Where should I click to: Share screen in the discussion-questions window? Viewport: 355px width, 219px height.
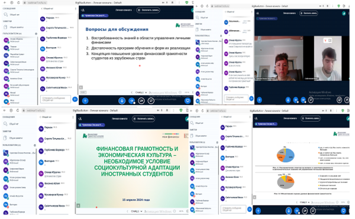click(151, 101)
